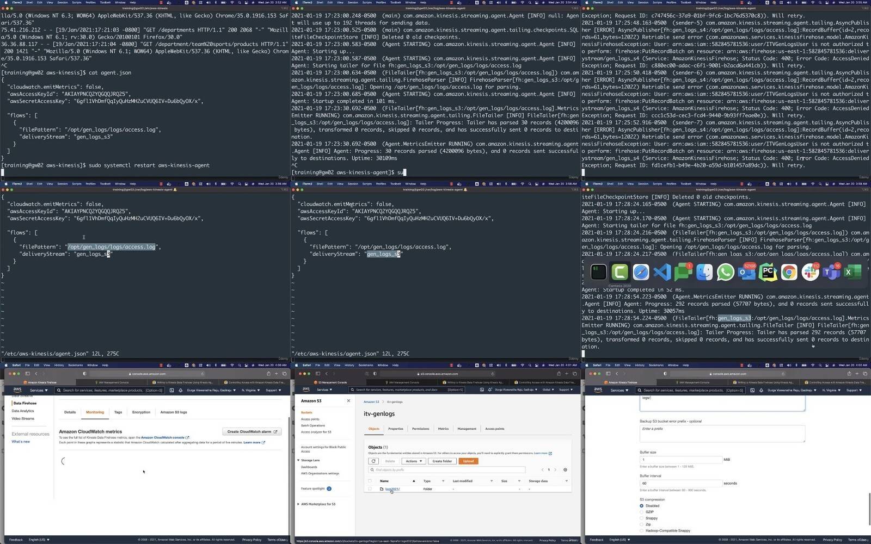Launch Excel from the Dock

(853, 272)
